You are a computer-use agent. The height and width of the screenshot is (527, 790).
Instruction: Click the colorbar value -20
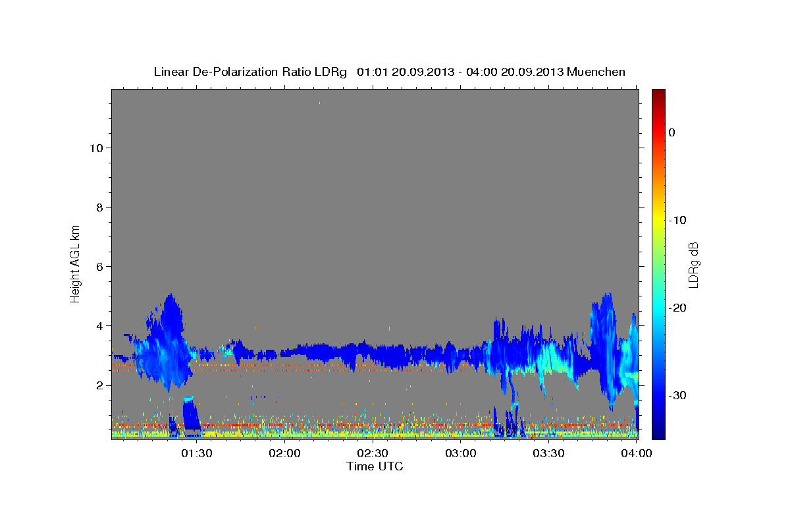point(678,308)
